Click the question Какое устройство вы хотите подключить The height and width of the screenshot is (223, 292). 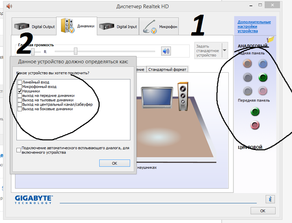pos(53,73)
